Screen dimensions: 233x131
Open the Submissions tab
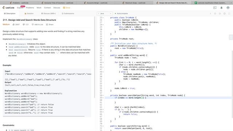68,13
